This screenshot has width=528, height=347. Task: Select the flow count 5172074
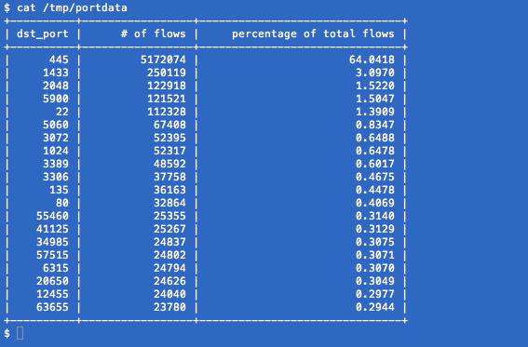163,60
